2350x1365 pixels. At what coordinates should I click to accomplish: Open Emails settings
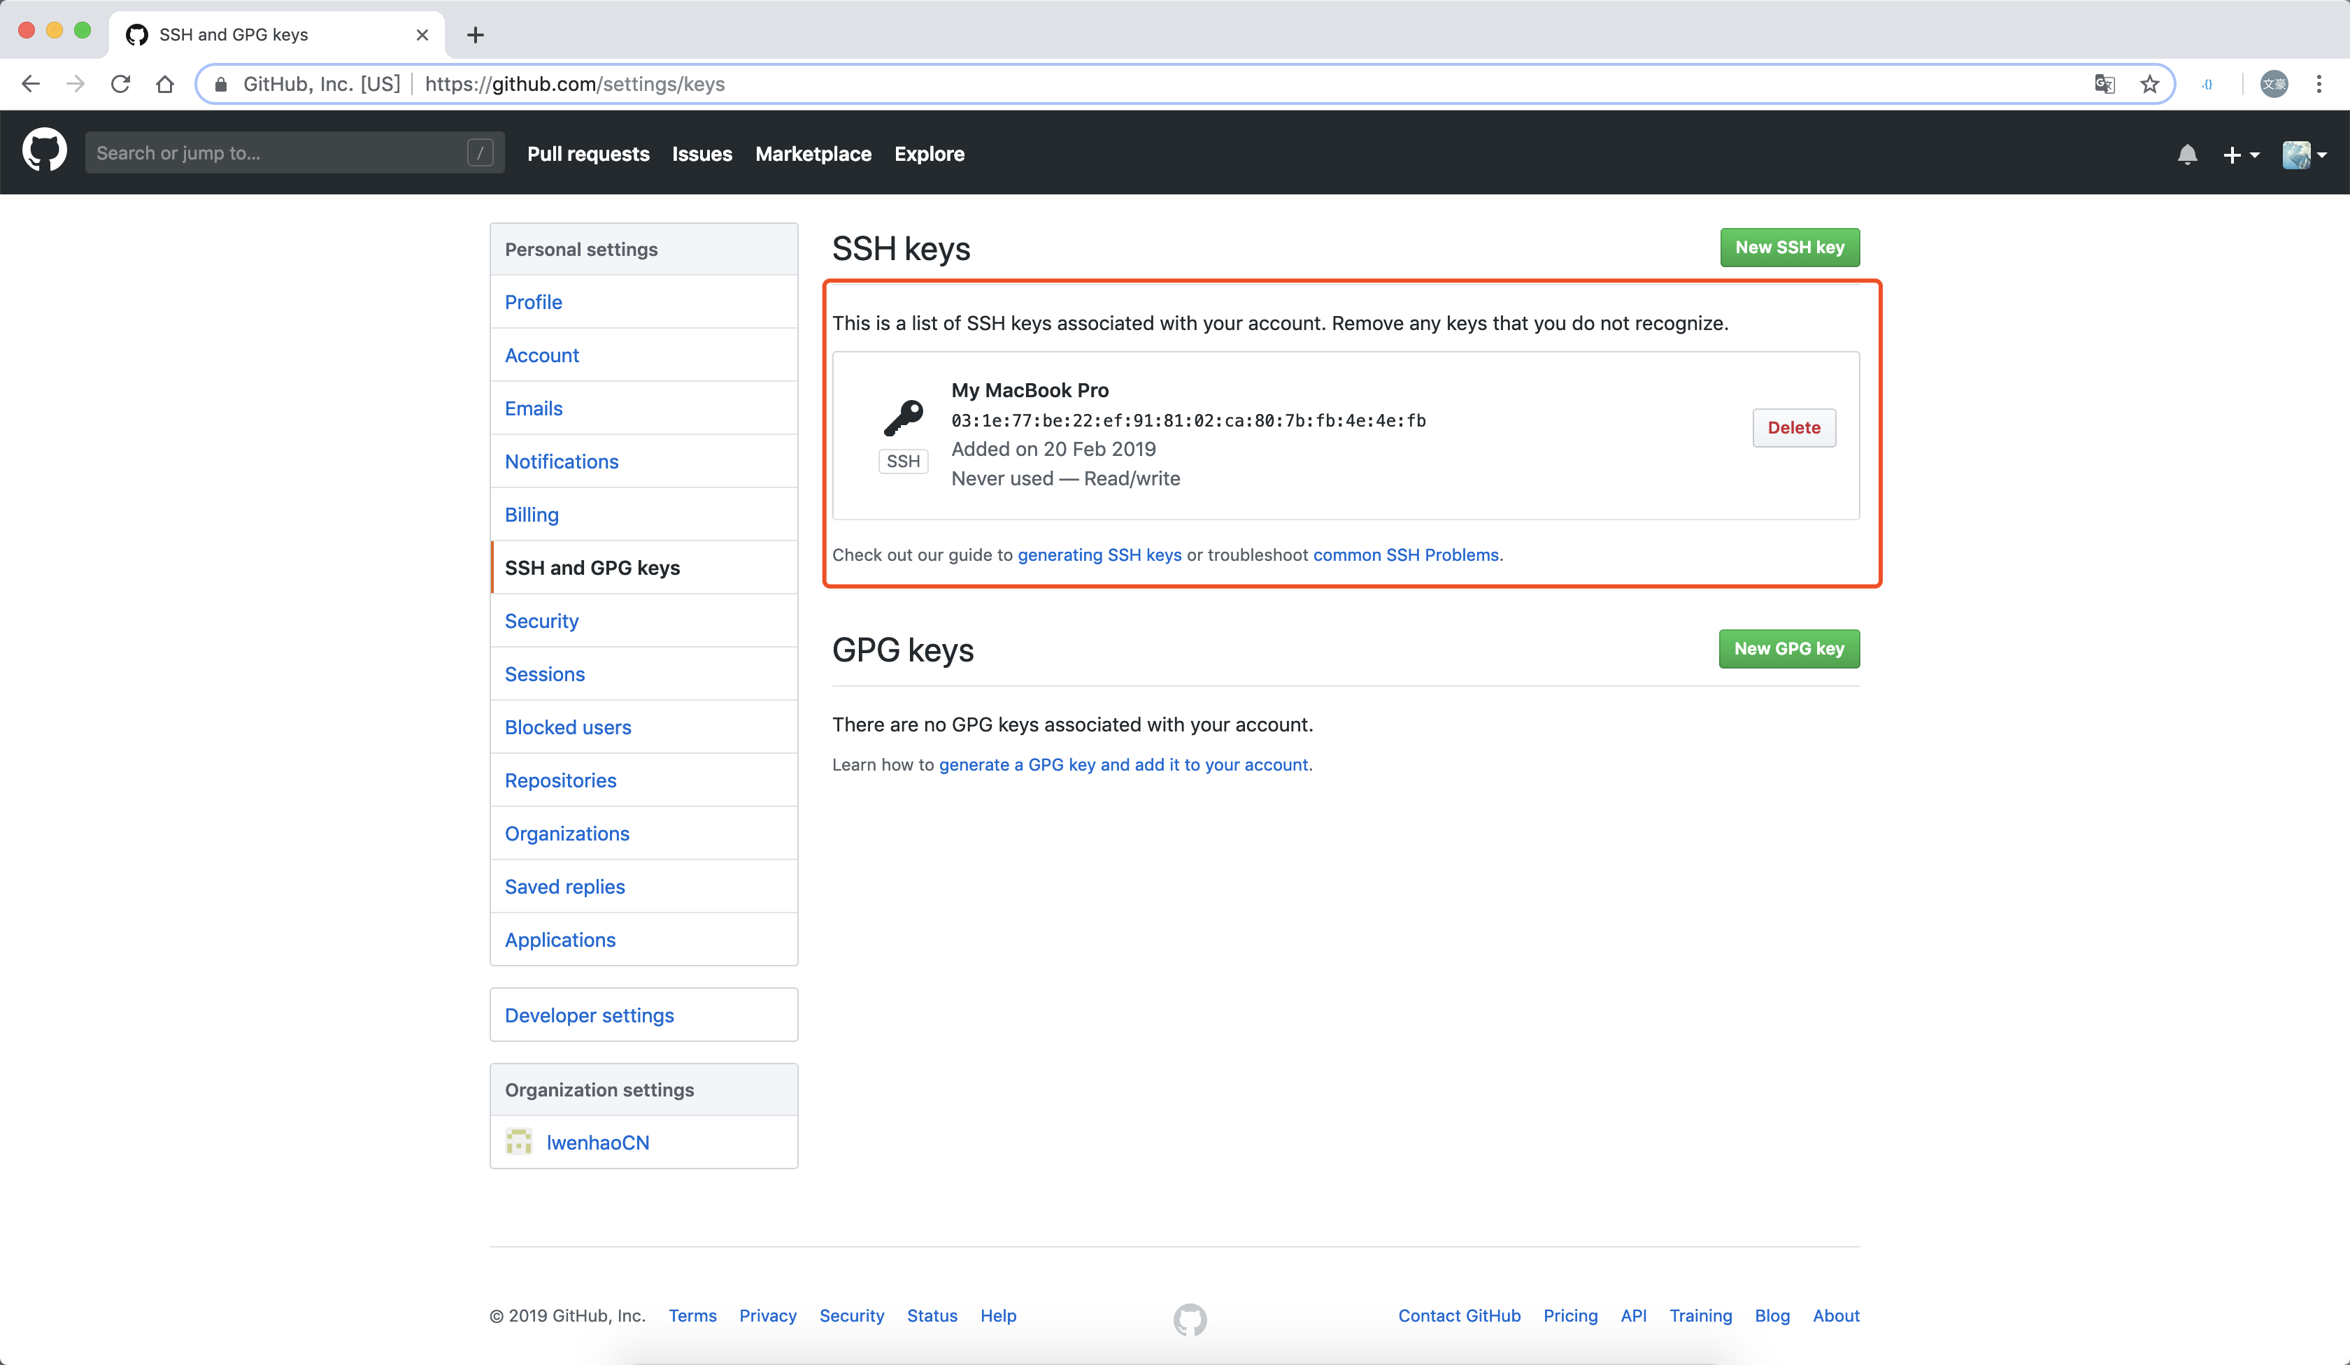tap(643, 408)
